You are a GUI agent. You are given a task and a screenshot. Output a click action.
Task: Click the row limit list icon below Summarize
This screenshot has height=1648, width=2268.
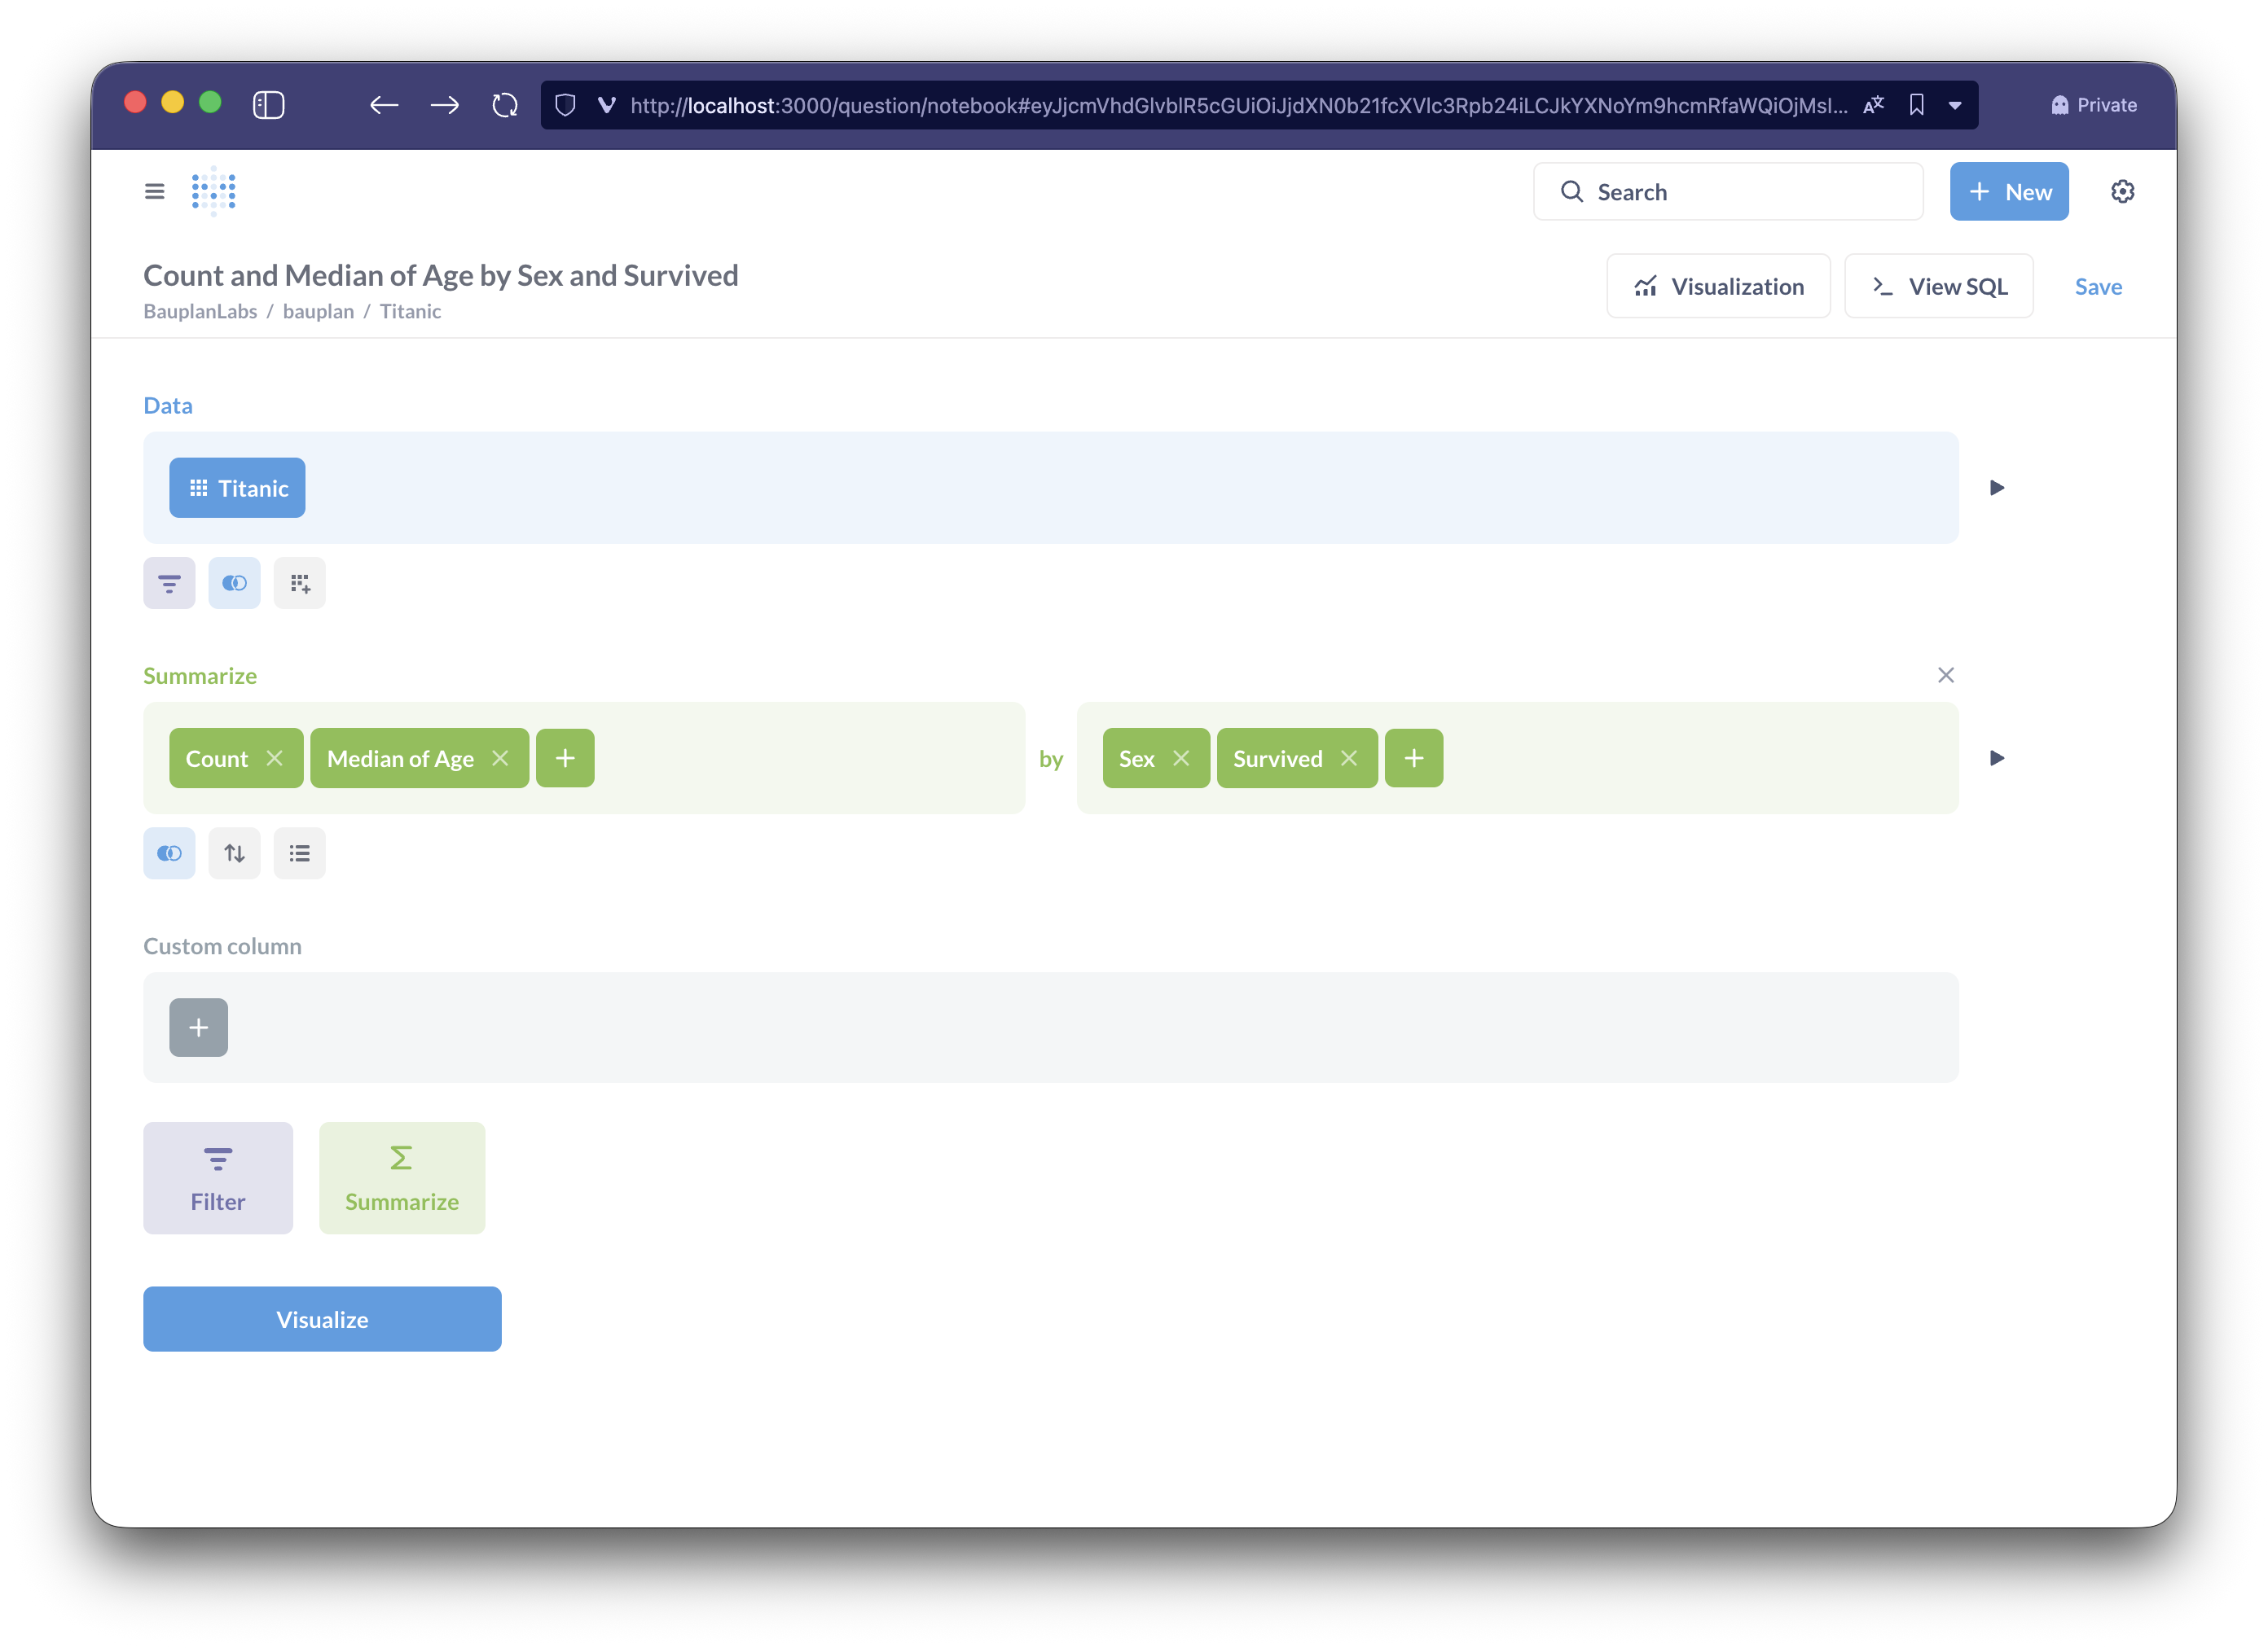299,853
